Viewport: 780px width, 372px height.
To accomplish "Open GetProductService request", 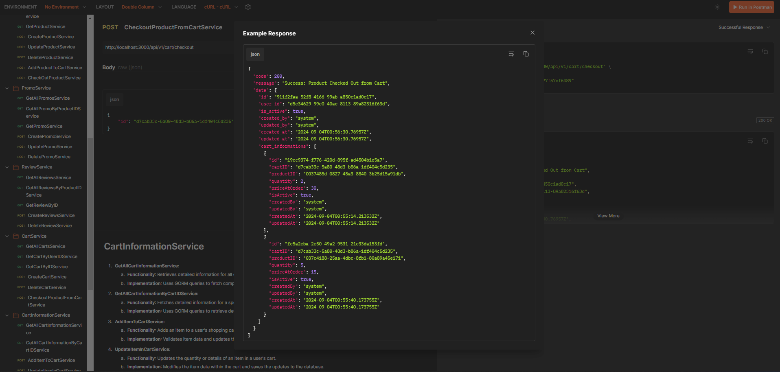I will [46, 26].
